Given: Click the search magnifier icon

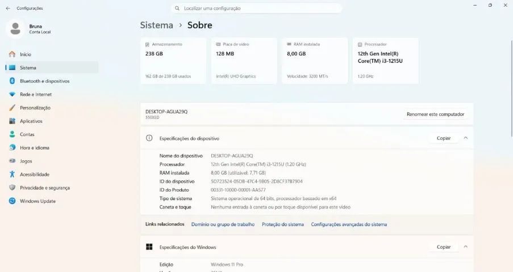Looking at the screenshot, I should (x=177, y=8).
